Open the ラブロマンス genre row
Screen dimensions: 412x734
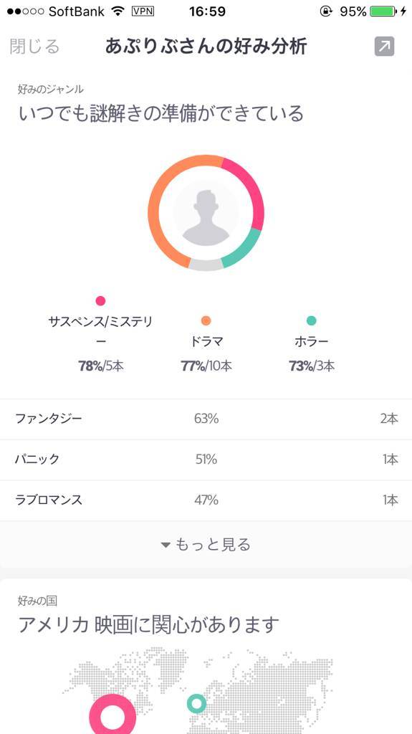206,500
